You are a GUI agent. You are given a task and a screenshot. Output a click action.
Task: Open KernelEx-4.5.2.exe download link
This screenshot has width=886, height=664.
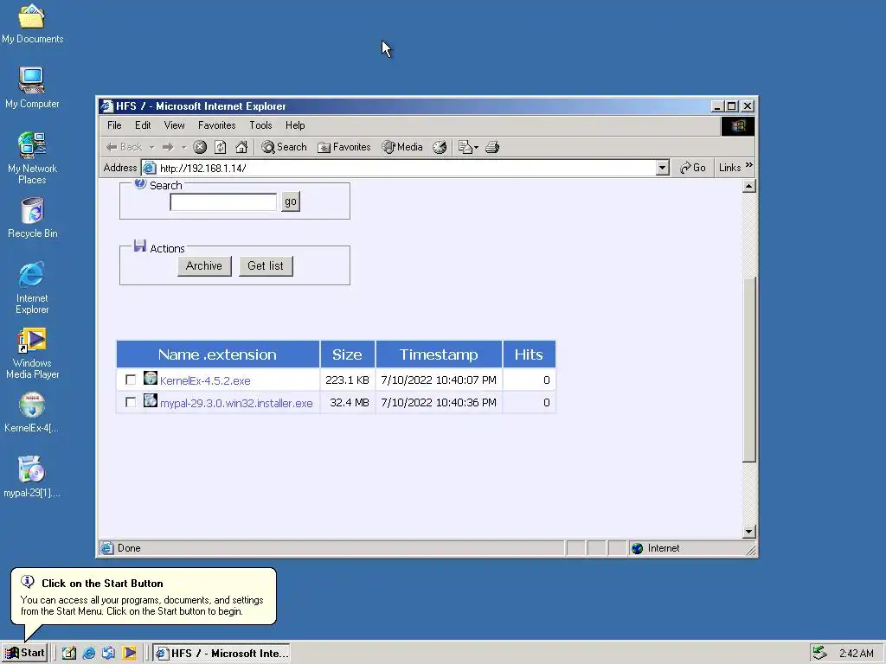point(205,380)
